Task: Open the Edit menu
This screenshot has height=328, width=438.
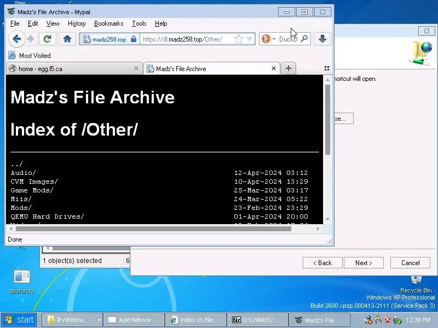Action: (33, 24)
